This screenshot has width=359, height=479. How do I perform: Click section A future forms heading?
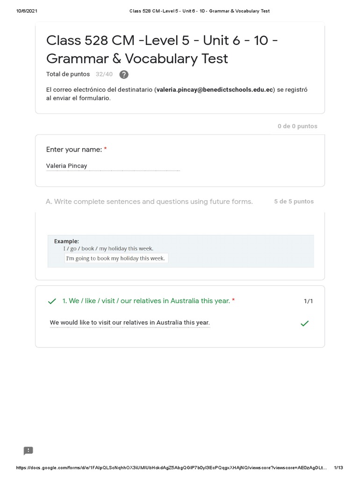149,202
